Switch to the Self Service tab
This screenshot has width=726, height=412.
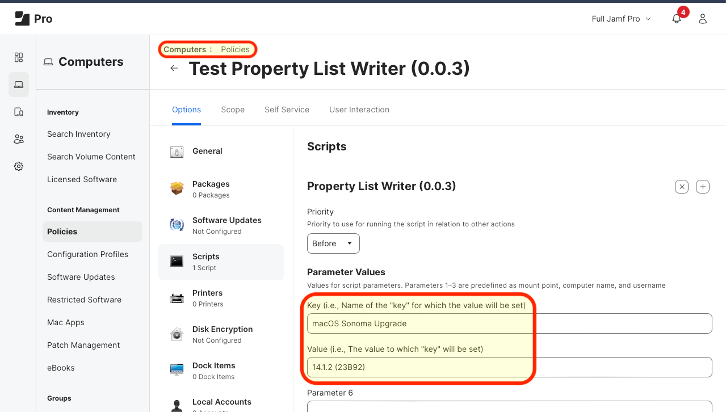pos(287,110)
